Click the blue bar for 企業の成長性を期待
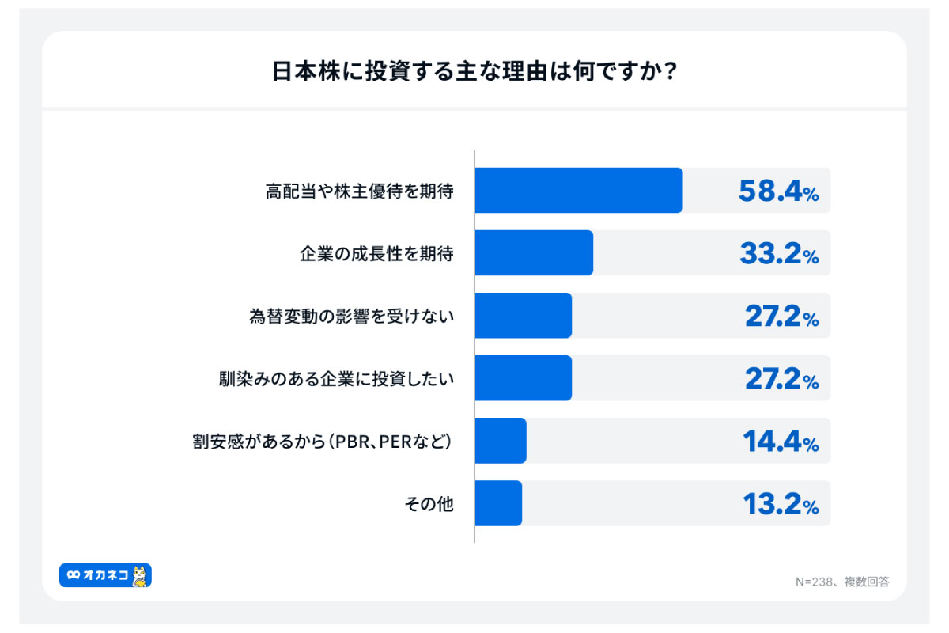The height and width of the screenshot is (633, 949). coord(534,253)
